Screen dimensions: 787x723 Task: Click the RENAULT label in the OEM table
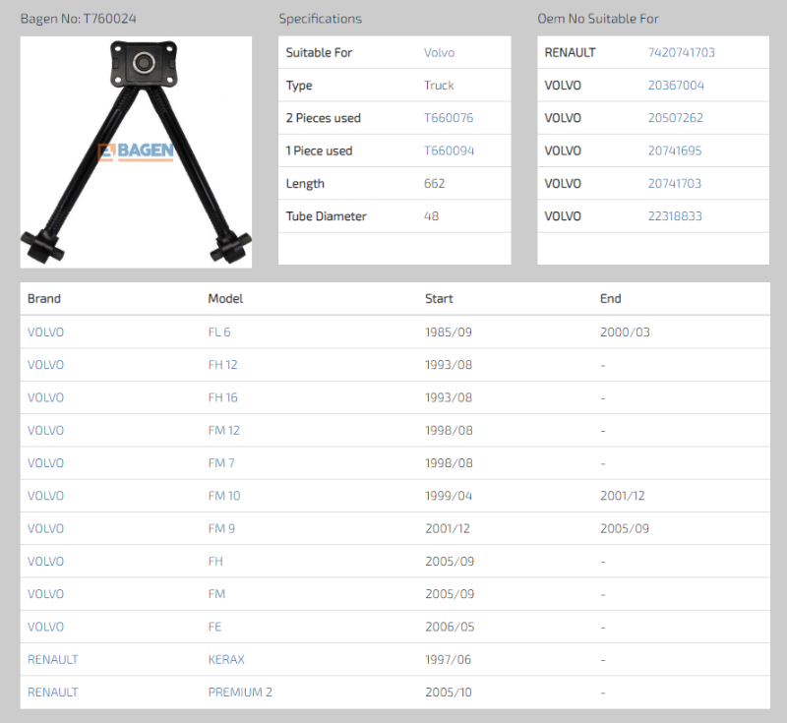point(571,53)
